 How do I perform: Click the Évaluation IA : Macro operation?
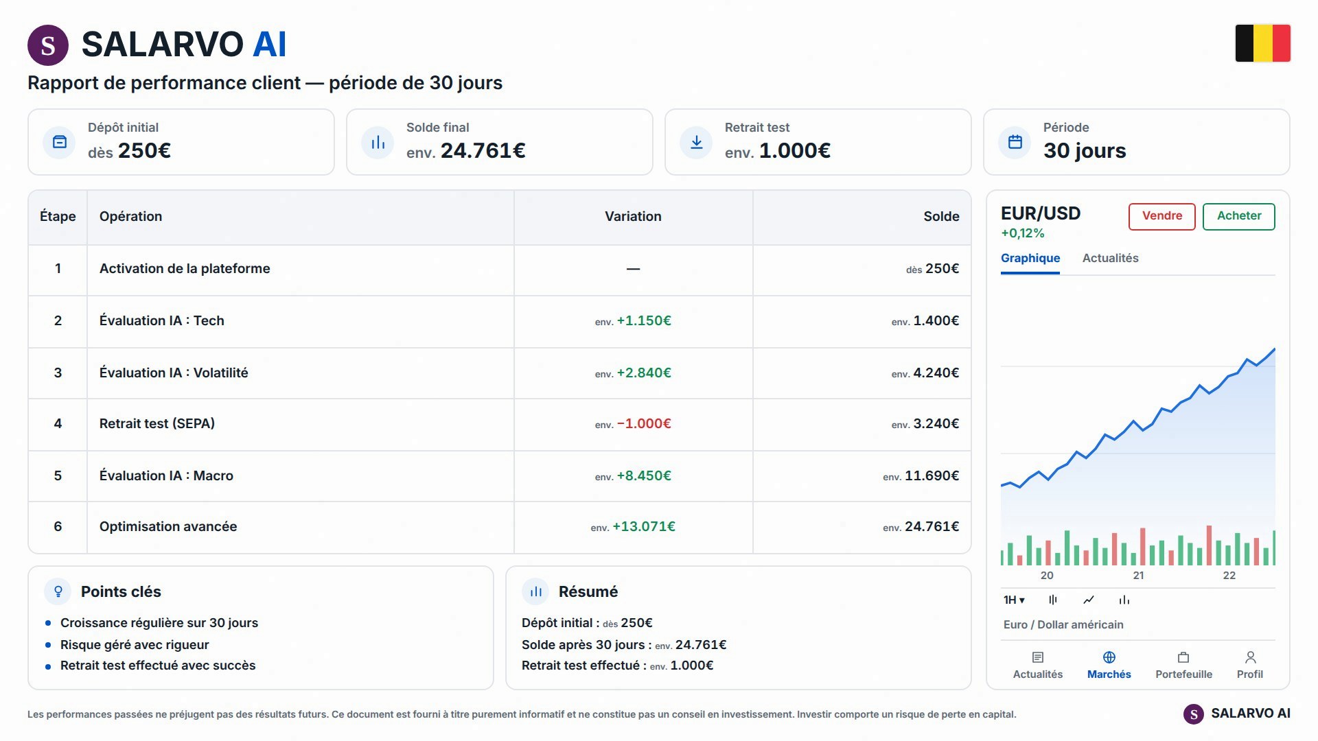pos(166,475)
